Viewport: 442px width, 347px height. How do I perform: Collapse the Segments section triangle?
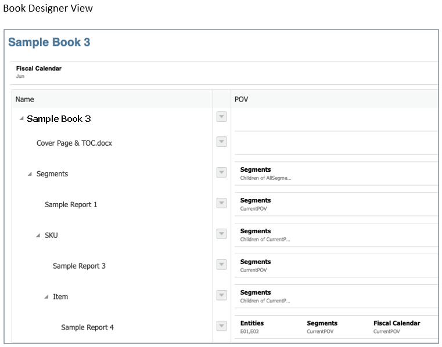[x=30, y=174]
